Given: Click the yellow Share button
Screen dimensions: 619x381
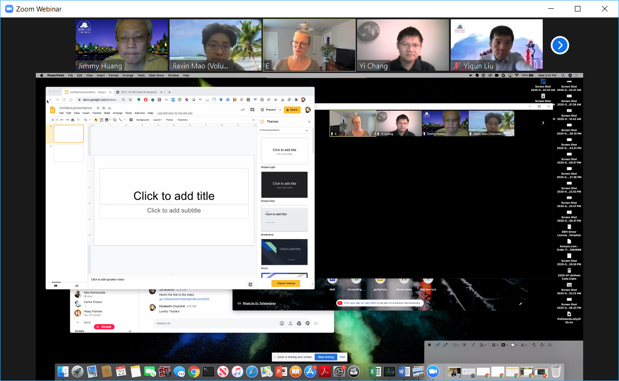Looking at the screenshot, I should [292, 110].
